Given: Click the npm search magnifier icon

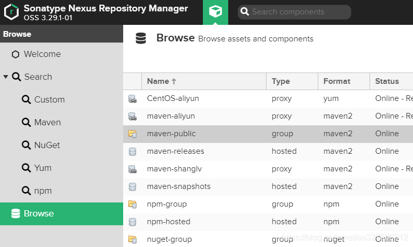Looking at the screenshot, I should click(x=26, y=191).
